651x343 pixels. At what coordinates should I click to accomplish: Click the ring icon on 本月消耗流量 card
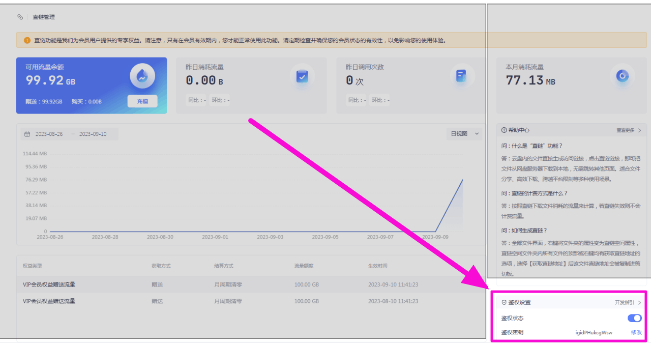[622, 76]
